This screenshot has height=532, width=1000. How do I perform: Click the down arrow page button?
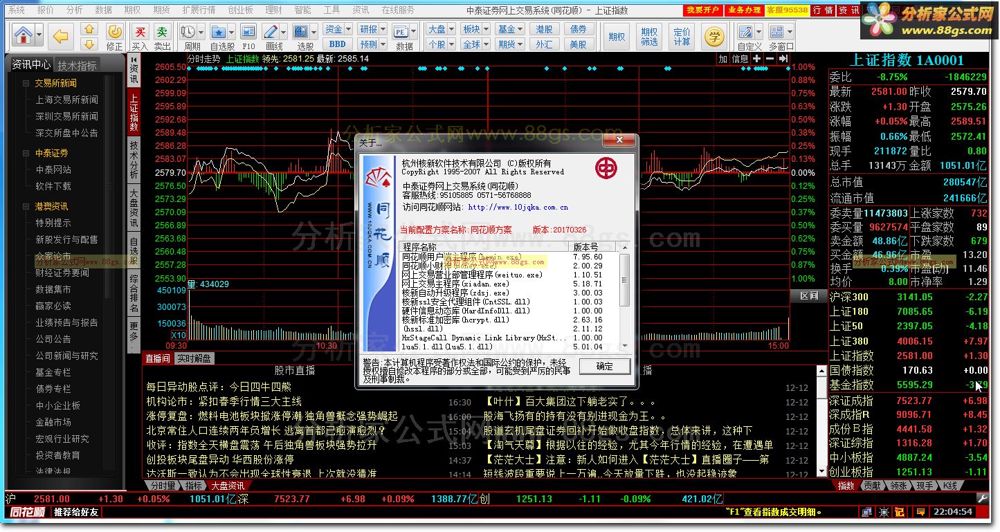pyautogui.click(x=89, y=43)
